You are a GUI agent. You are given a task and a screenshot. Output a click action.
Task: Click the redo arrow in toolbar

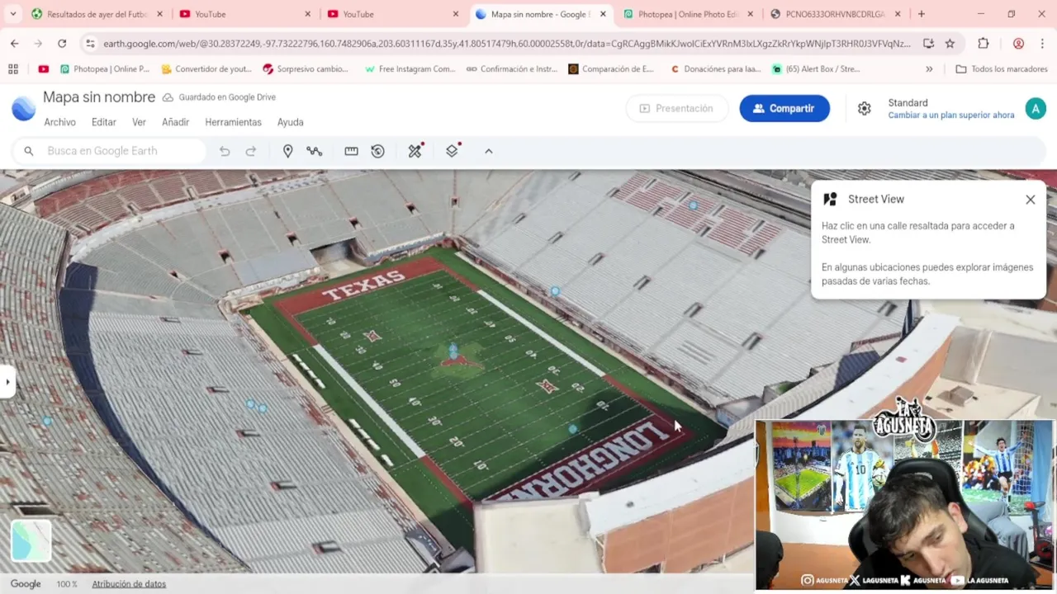pos(251,151)
